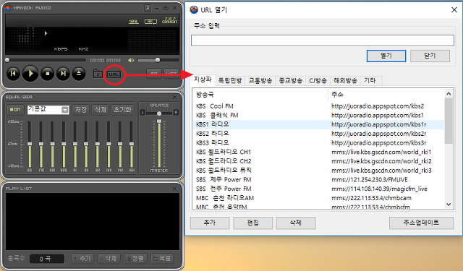This screenshot has height=271, width=463.
Task: Sort the playlist with the 정렬 button
Action: coord(135,259)
